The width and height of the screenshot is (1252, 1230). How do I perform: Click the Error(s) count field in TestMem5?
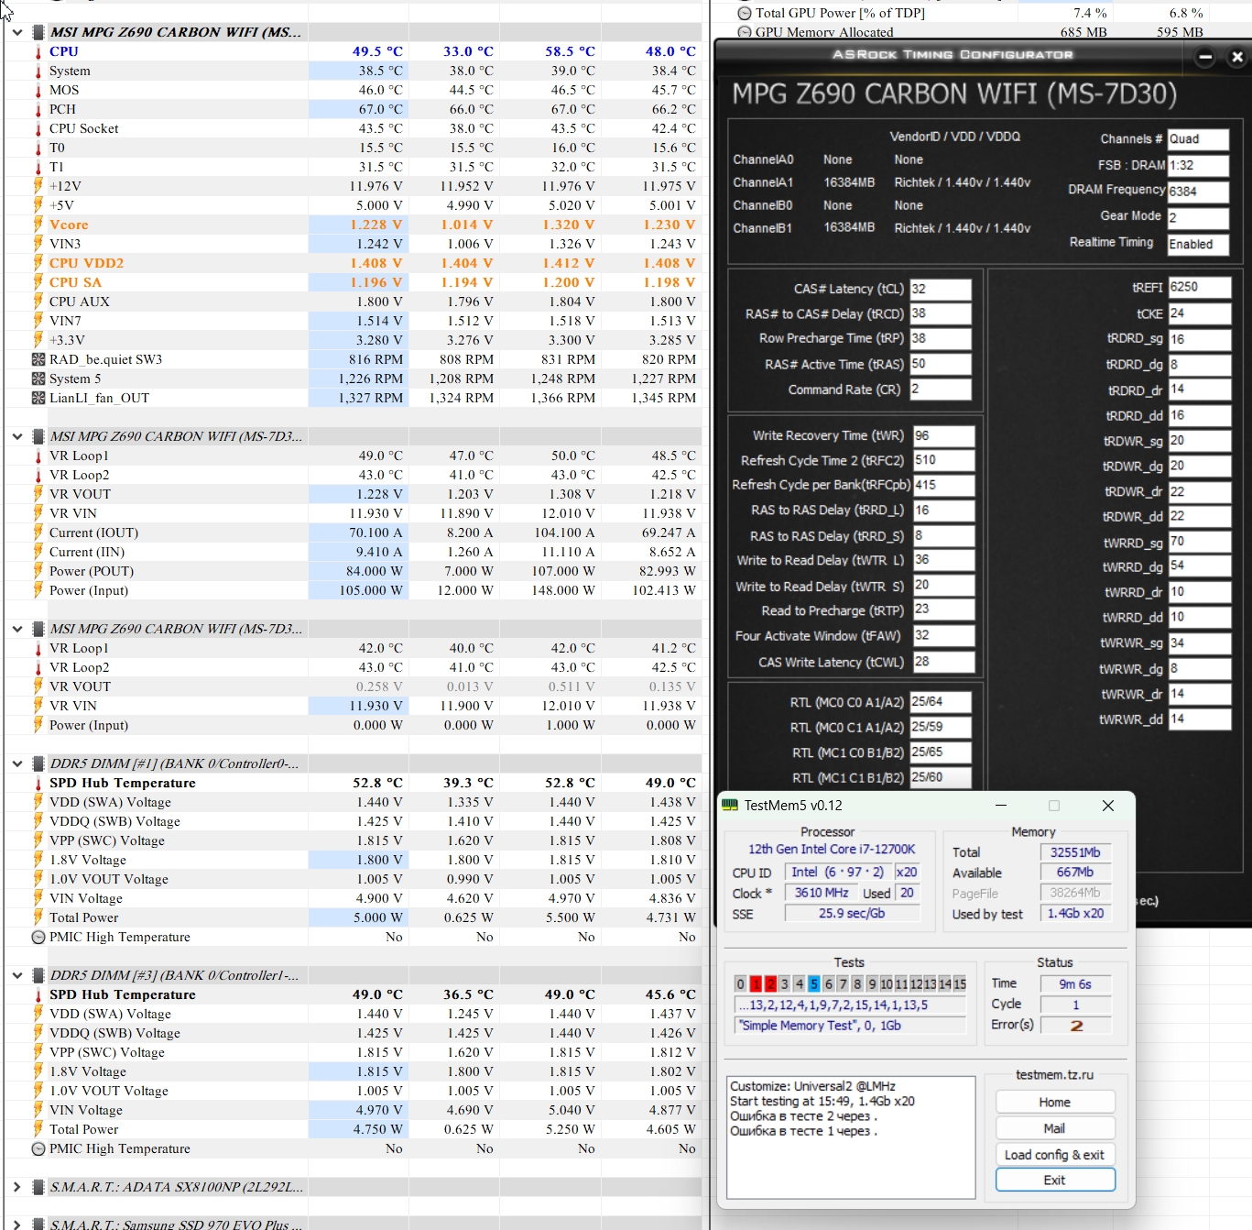click(1076, 1026)
